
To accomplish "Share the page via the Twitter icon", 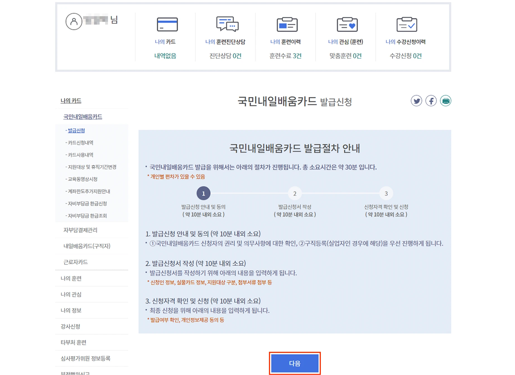I will [416, 101].
